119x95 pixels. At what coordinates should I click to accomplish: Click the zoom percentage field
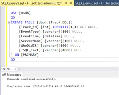[x=7, y=69]
